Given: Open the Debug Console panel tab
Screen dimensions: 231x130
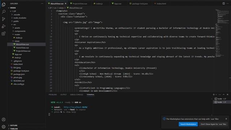Looking at the screenshot, I should [x=77, y=95].
